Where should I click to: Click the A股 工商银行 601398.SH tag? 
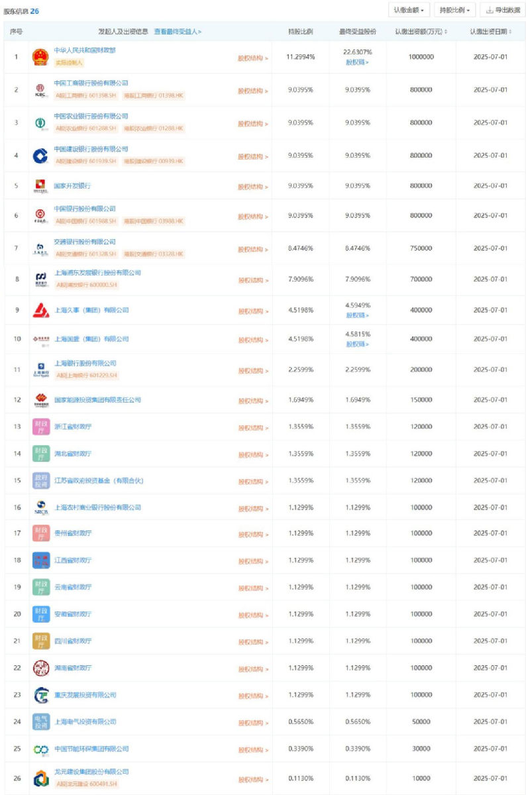coord(85,95)
